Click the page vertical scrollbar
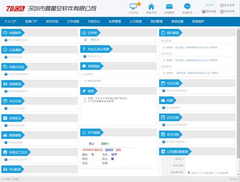The width and height of the screenshot is (240, 182). pyautogui.click(x=238, y=102)
